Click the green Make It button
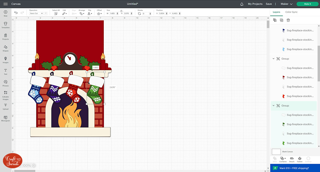Viewport: 320px width, 172px height. click(x=307, y=4)
